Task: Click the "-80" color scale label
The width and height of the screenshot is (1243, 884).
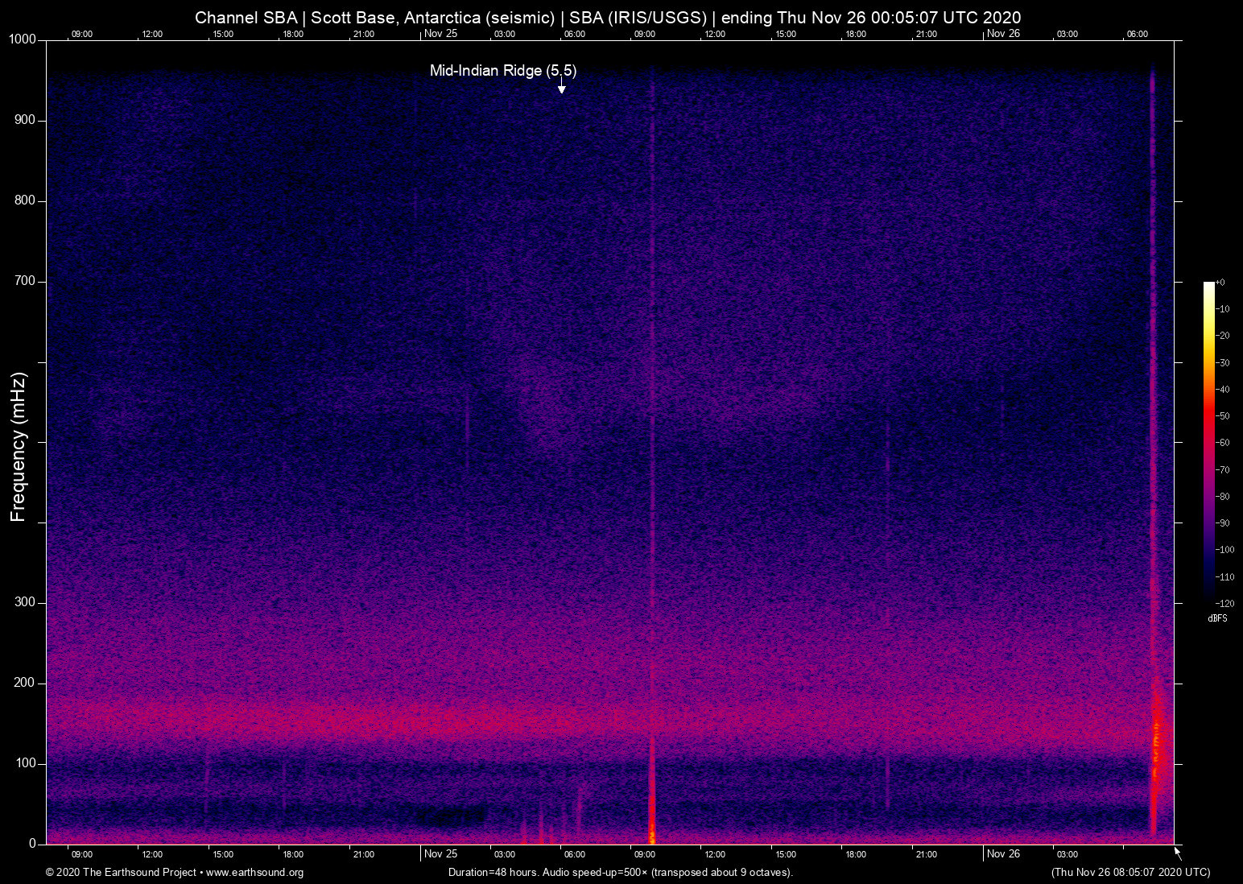Action: tap(1223, 497)
